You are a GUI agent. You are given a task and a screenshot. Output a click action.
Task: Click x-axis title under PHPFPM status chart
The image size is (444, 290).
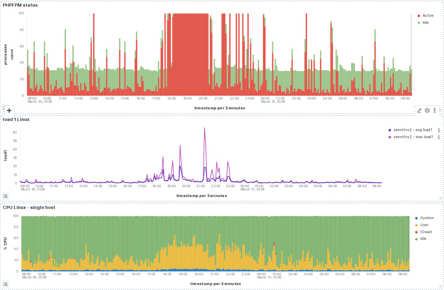coord(220,108)
